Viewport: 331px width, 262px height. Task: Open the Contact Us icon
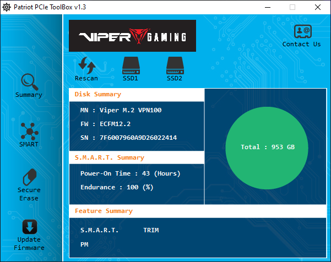[301, 31]
